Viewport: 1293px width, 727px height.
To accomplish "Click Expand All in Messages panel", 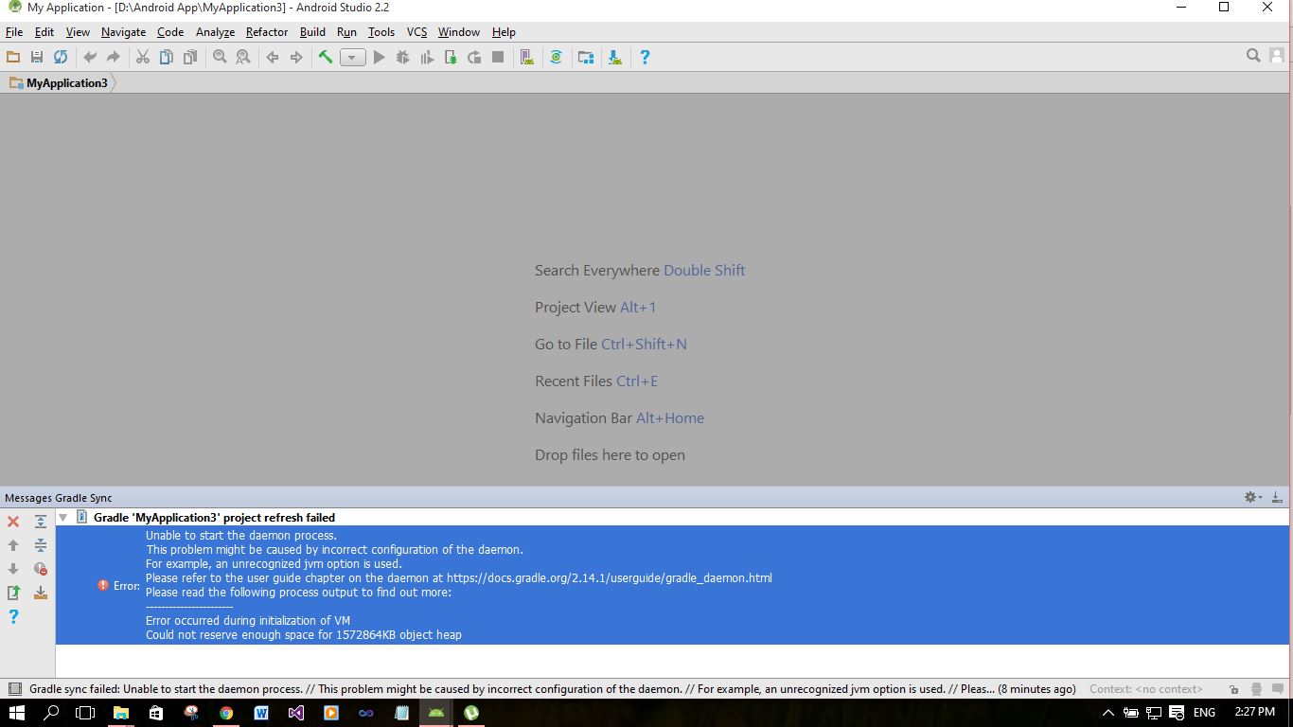I will tap(41, 522).
